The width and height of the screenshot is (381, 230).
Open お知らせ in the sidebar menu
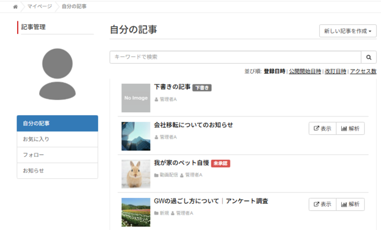57,171
